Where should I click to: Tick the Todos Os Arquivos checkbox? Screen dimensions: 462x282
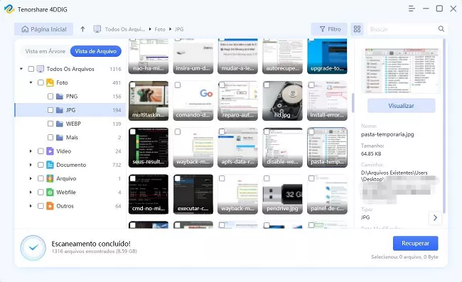pyautogui.click(x=31, y=69)
